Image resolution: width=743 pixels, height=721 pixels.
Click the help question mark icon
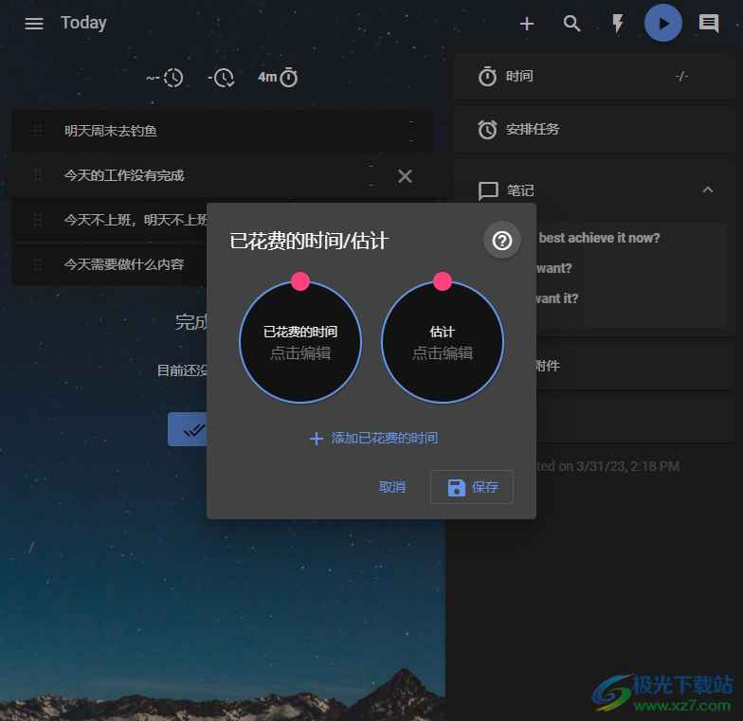pyautogui.click(x=502, y=241)
